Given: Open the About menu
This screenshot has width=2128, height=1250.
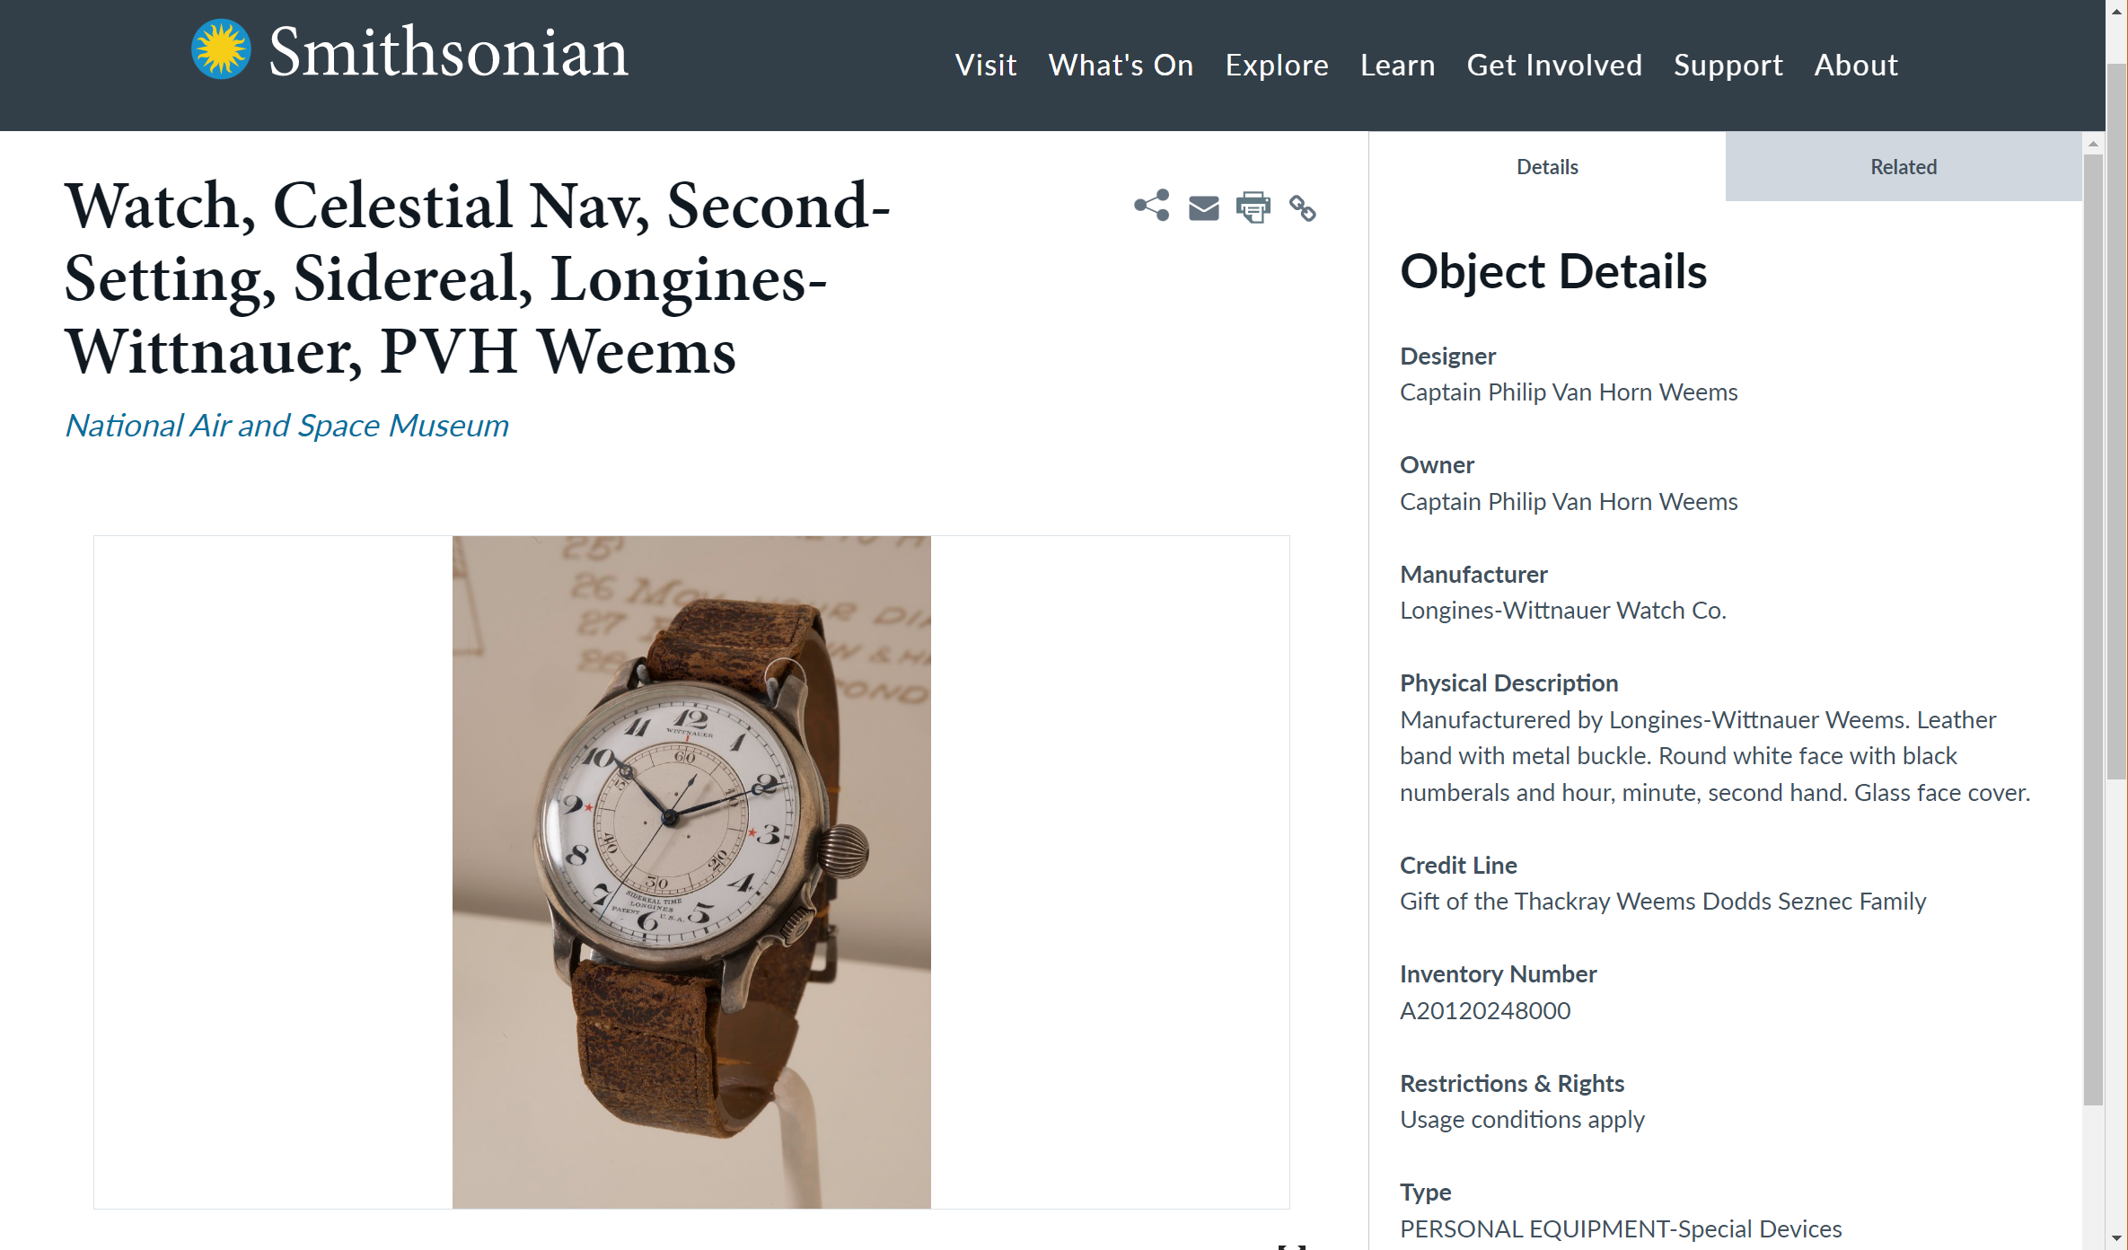Looking at the screenshot, I should pos(1856,65).
